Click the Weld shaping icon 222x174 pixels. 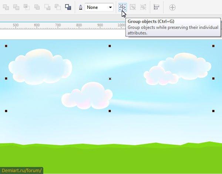[x=6, y=7]
